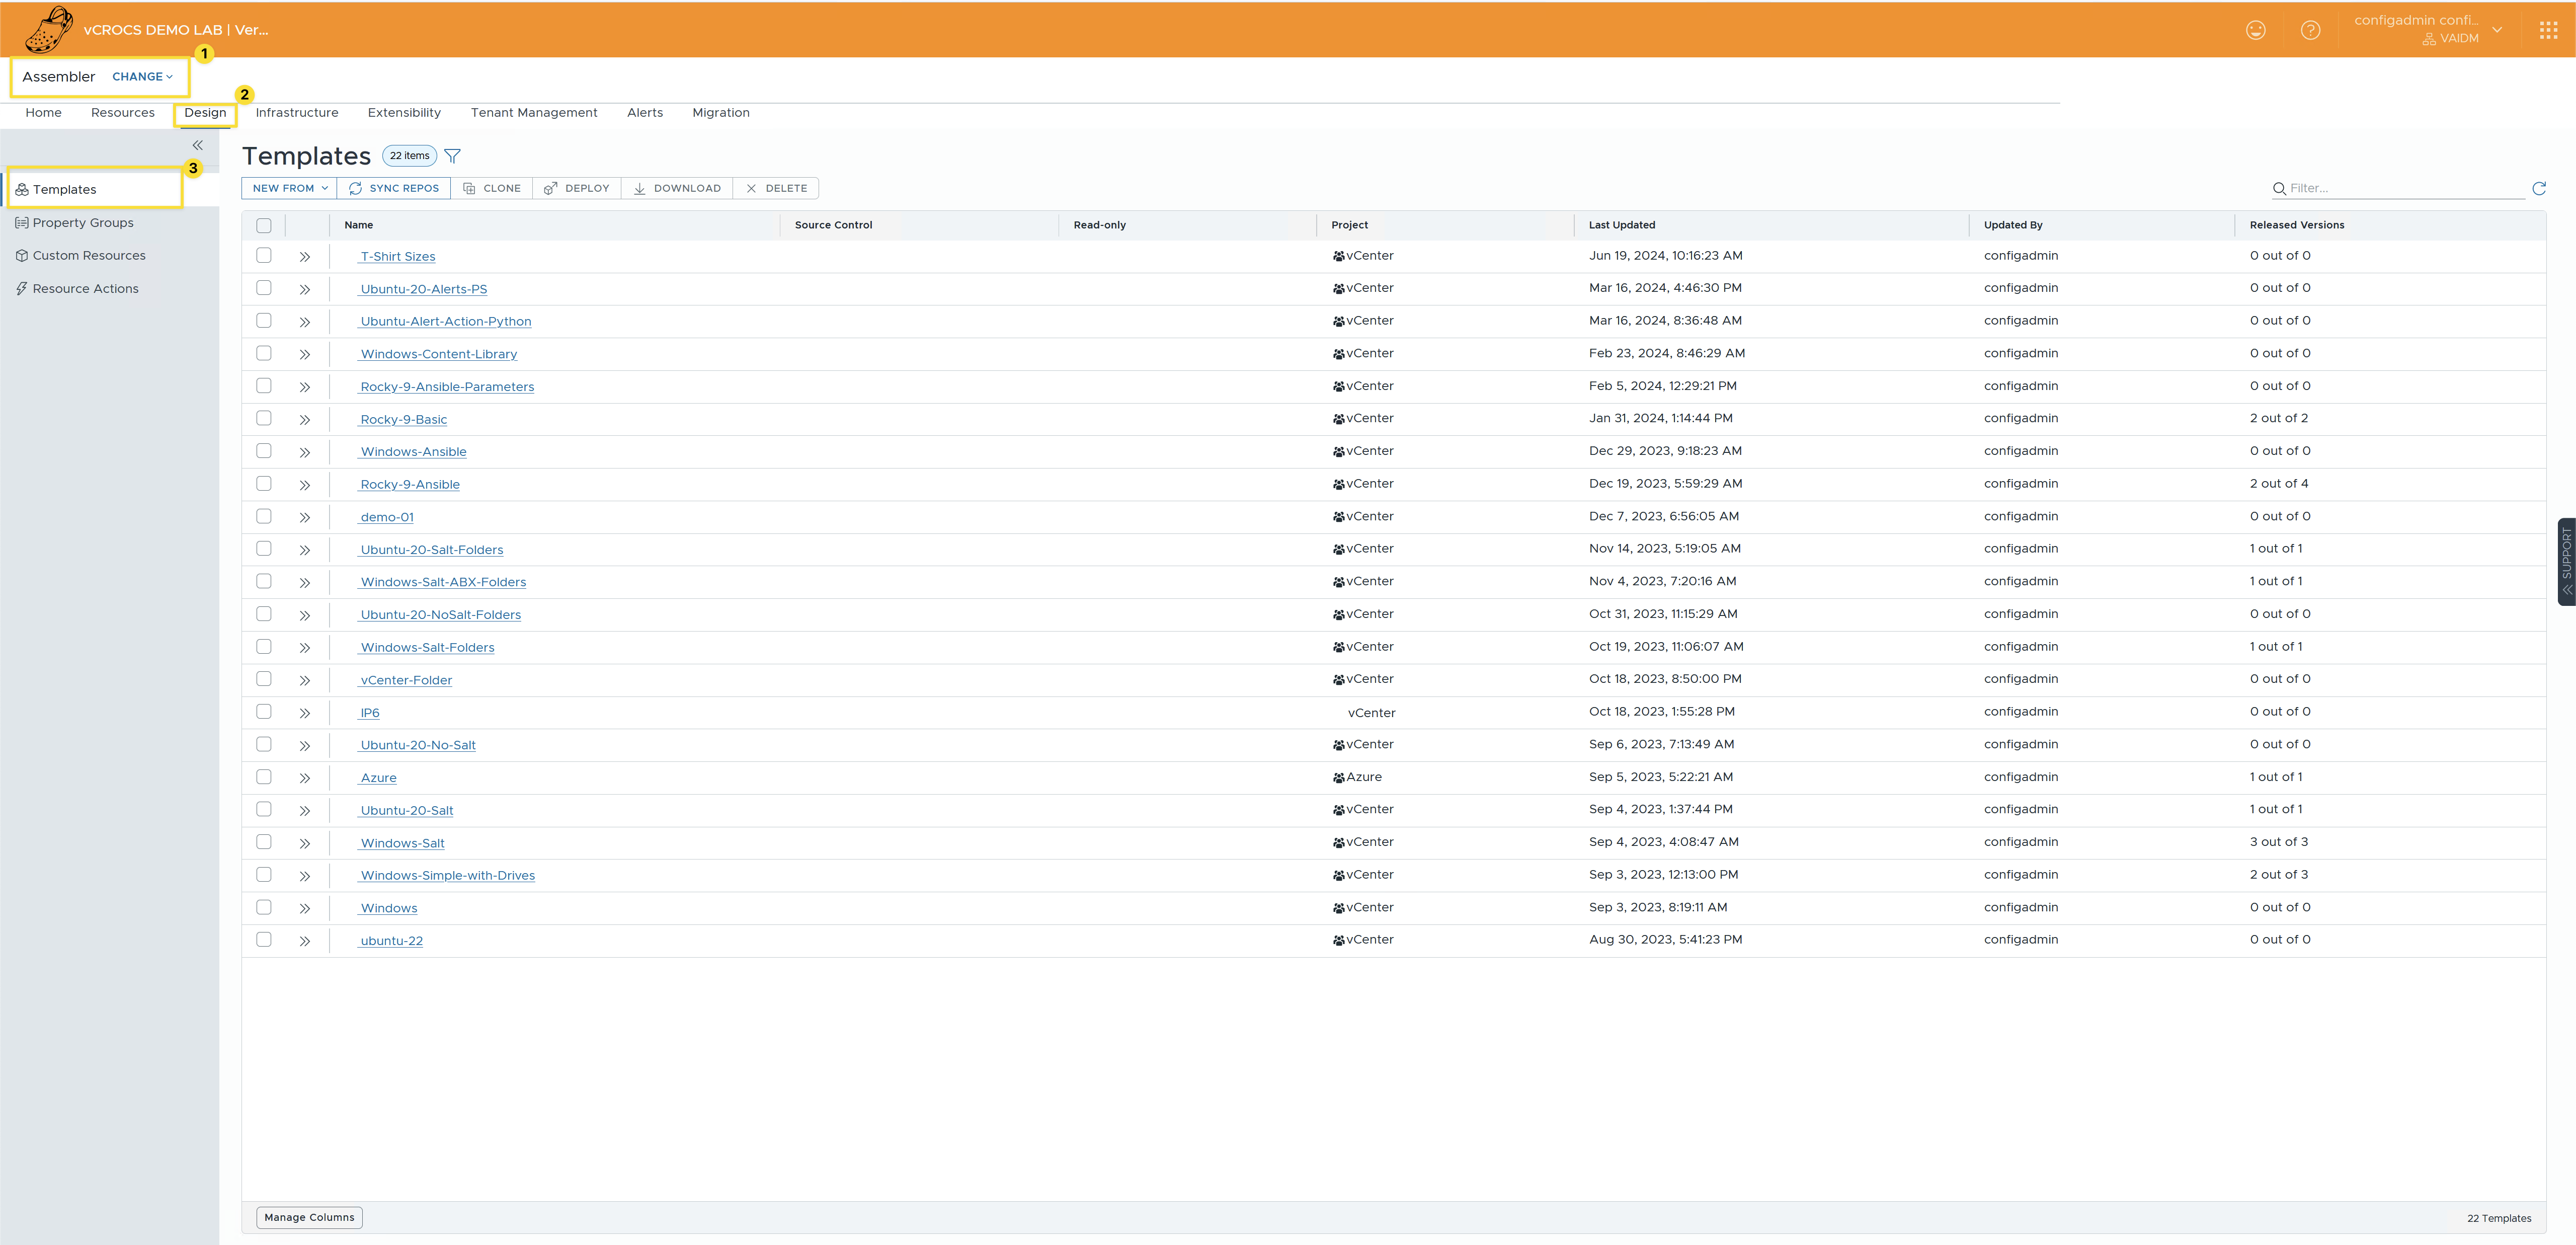Click the Manage Columns button

(x=309, y=1217)
